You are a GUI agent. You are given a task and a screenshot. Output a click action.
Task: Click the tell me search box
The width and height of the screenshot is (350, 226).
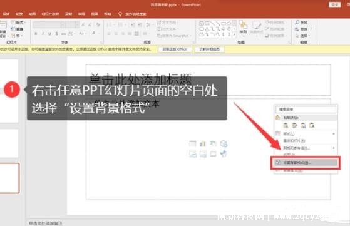pos(133,14)
